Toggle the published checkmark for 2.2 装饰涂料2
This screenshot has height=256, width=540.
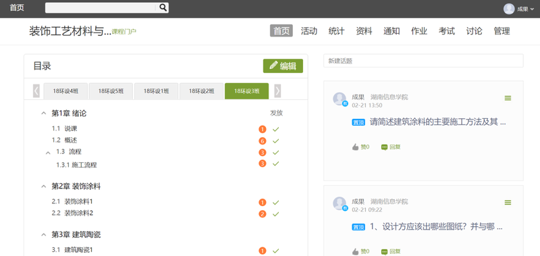coord(275,214)
